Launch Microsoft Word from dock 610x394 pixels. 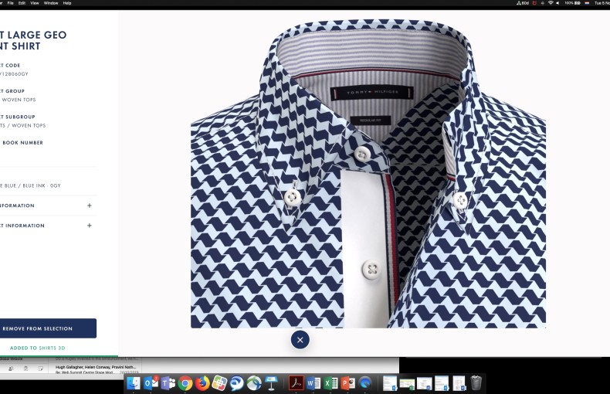(x=313, y=383)
